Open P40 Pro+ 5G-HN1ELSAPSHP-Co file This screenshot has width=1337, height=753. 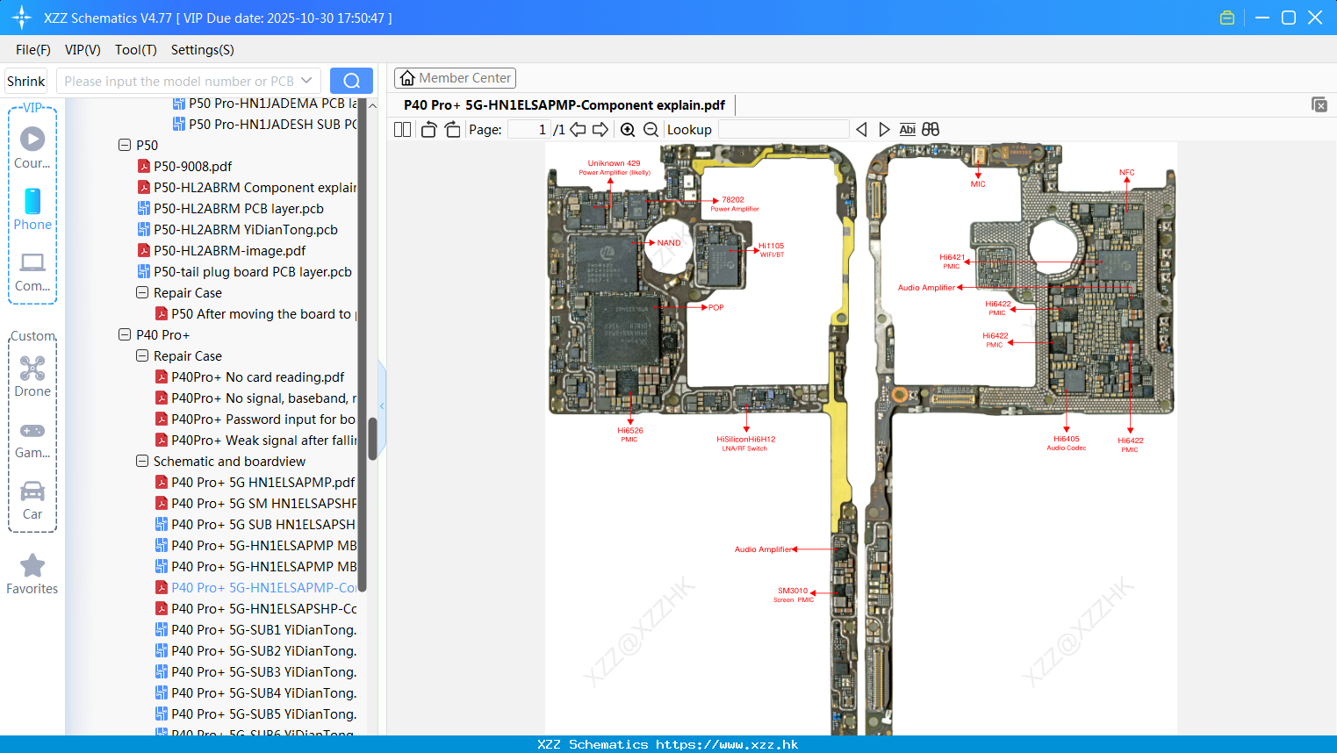[x=256, y=608]
